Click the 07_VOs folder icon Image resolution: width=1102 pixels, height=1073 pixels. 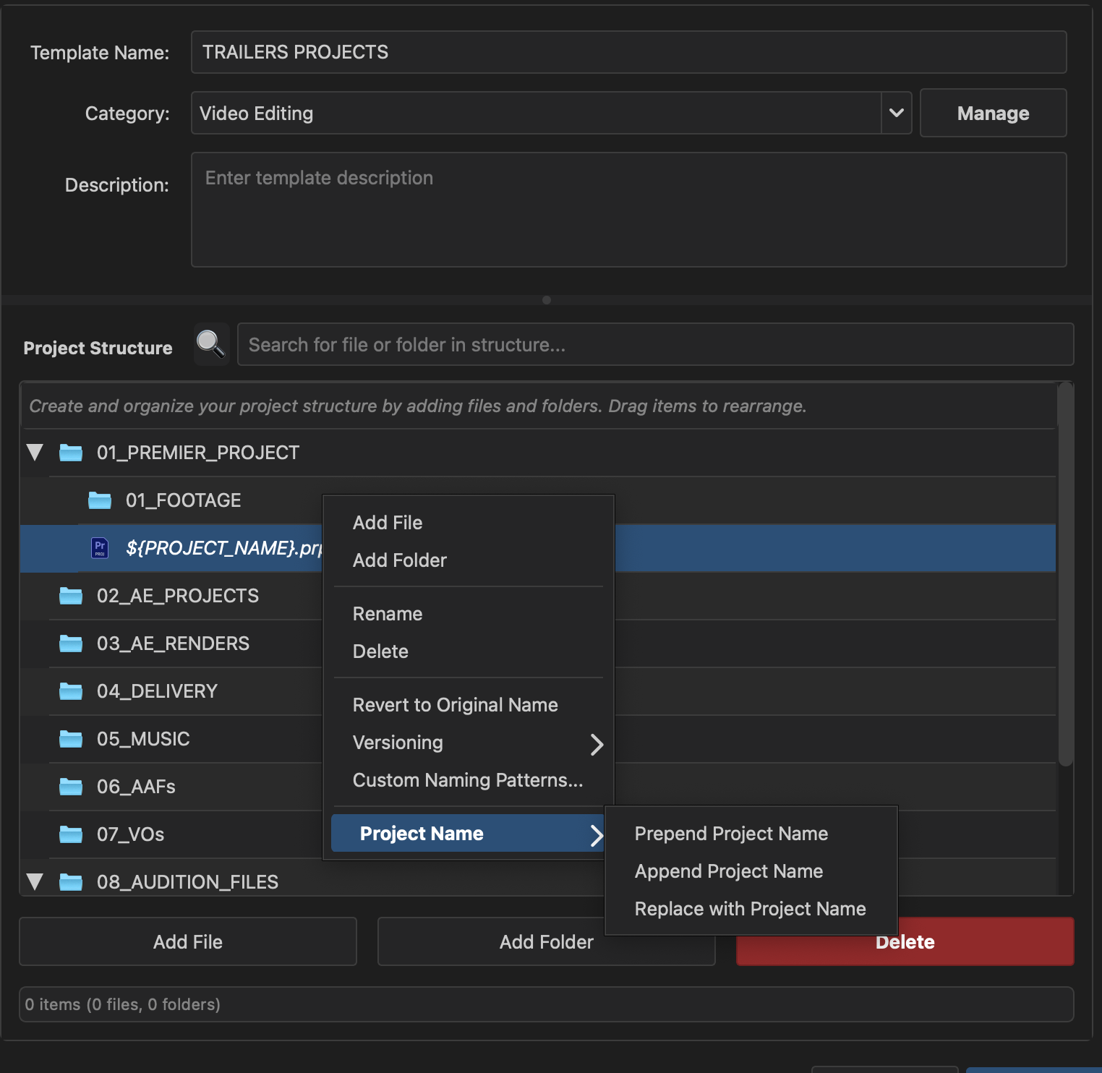coord(70,834)
